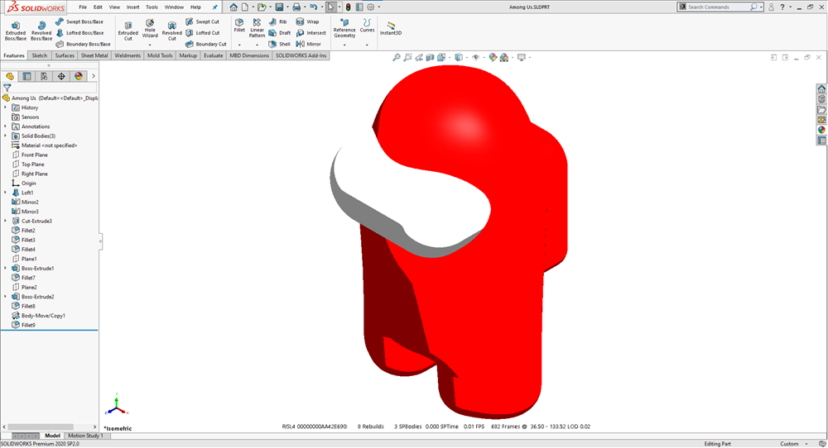Open the Hole Wizard
The image size is (828, 448).
point(150,28)
